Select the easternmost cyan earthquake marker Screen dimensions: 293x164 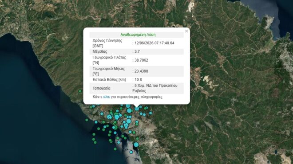(x=150, y=113)
